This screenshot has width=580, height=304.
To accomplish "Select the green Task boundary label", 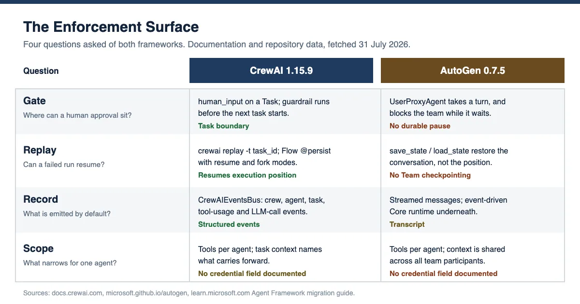I will (223, 126).
